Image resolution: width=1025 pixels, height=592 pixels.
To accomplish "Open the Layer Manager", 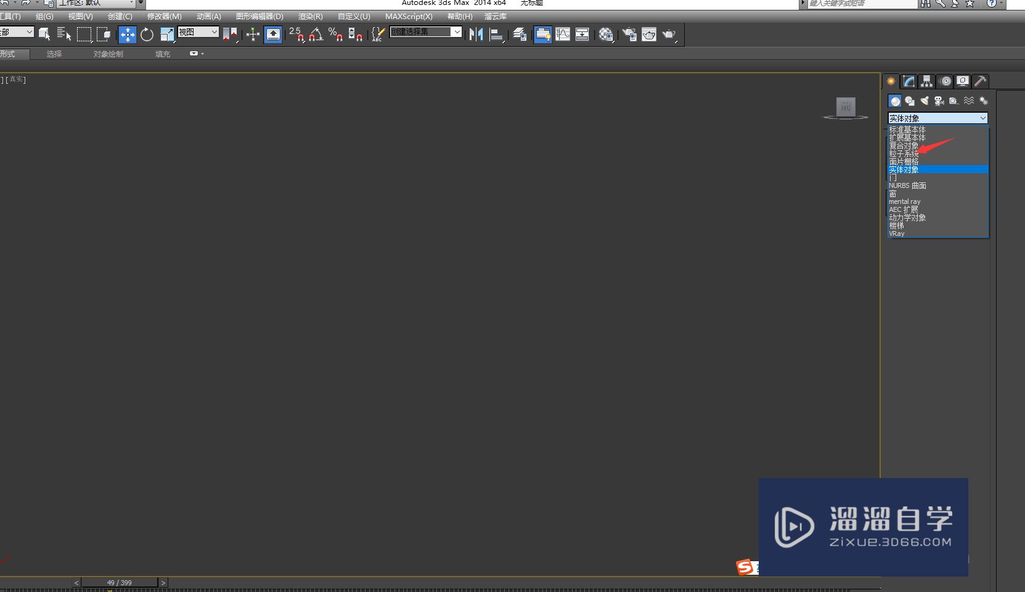I will pos(520,34).
